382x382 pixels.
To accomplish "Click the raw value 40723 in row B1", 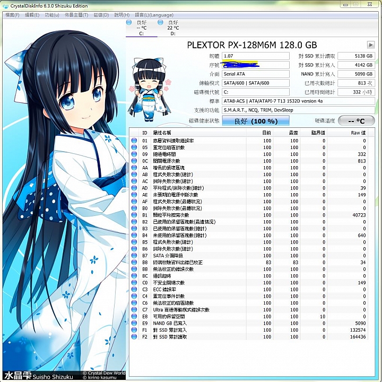I will tap(359, 215).
